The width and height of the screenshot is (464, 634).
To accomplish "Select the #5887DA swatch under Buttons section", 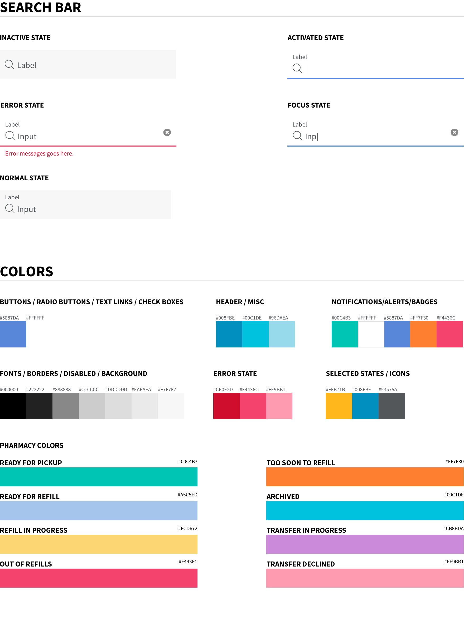I will pyautogui.click(x=13, y=334).
